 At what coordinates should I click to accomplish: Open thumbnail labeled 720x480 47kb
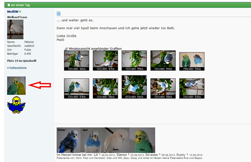click(105, 60)
